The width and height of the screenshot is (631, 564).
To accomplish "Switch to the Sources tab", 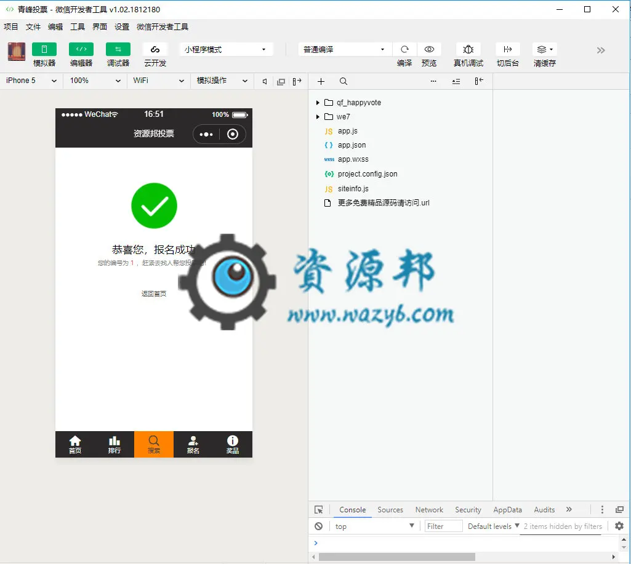I will click(x=390, y=510).
